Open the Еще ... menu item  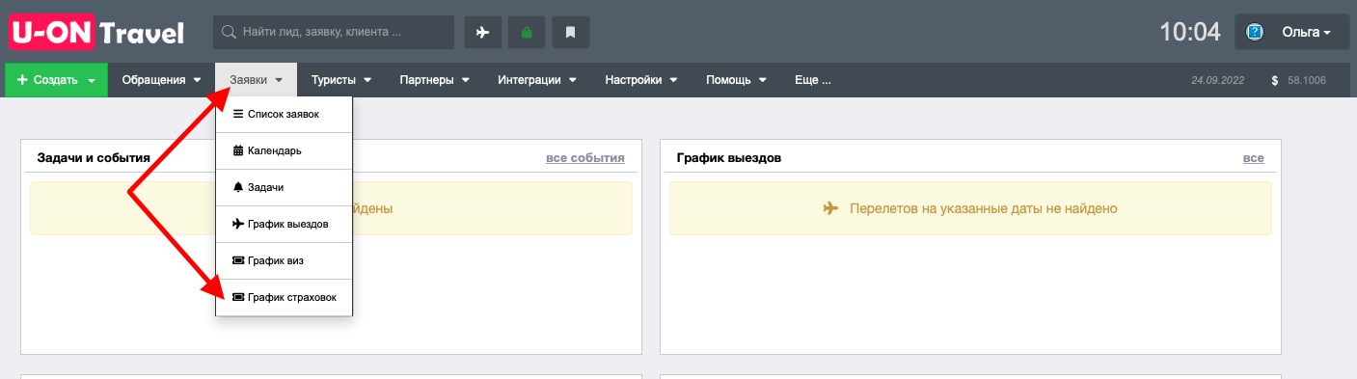(x=812, y=80)
